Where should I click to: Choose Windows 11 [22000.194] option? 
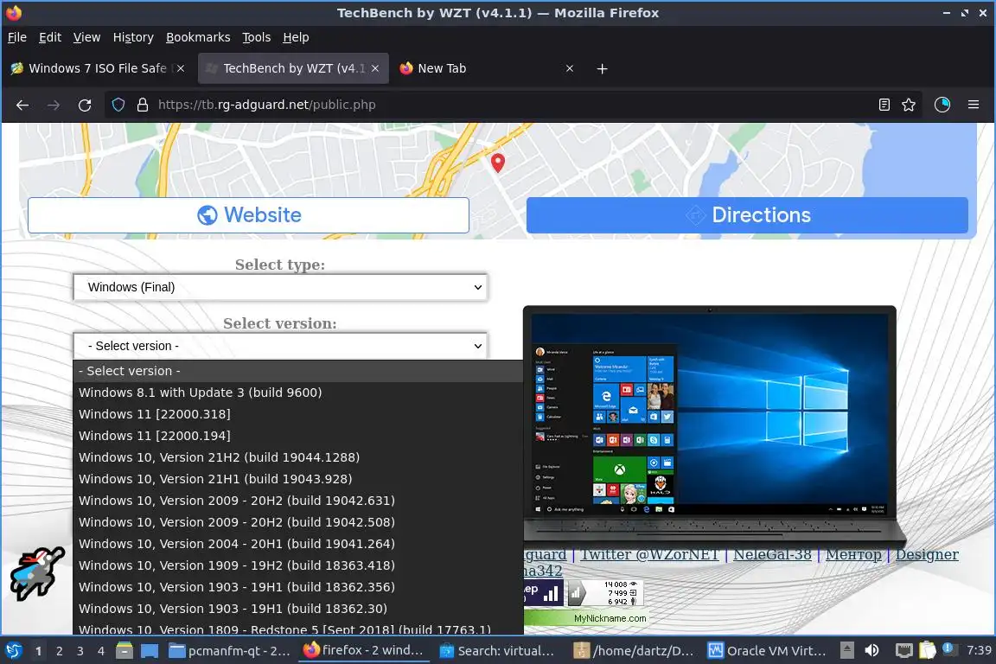pyautogui.click(x=298, y=436)
